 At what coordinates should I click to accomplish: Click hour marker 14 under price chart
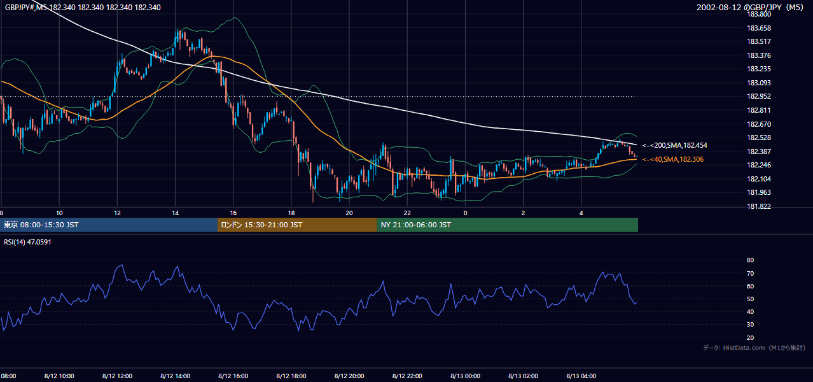pyautogui.click(x=175, y=213)
